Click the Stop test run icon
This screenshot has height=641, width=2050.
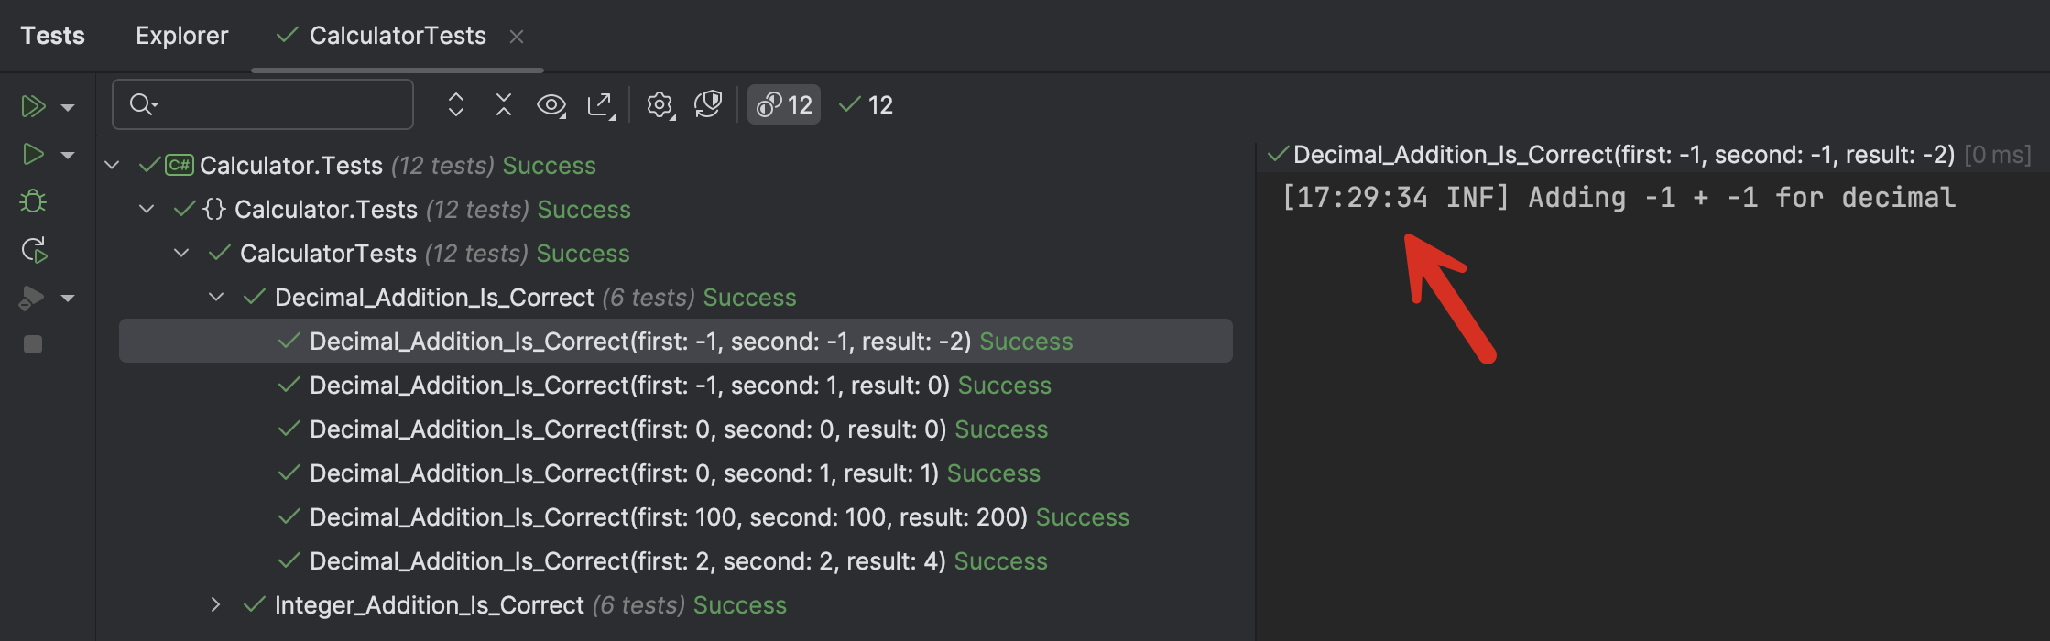[x=34, y=344]
